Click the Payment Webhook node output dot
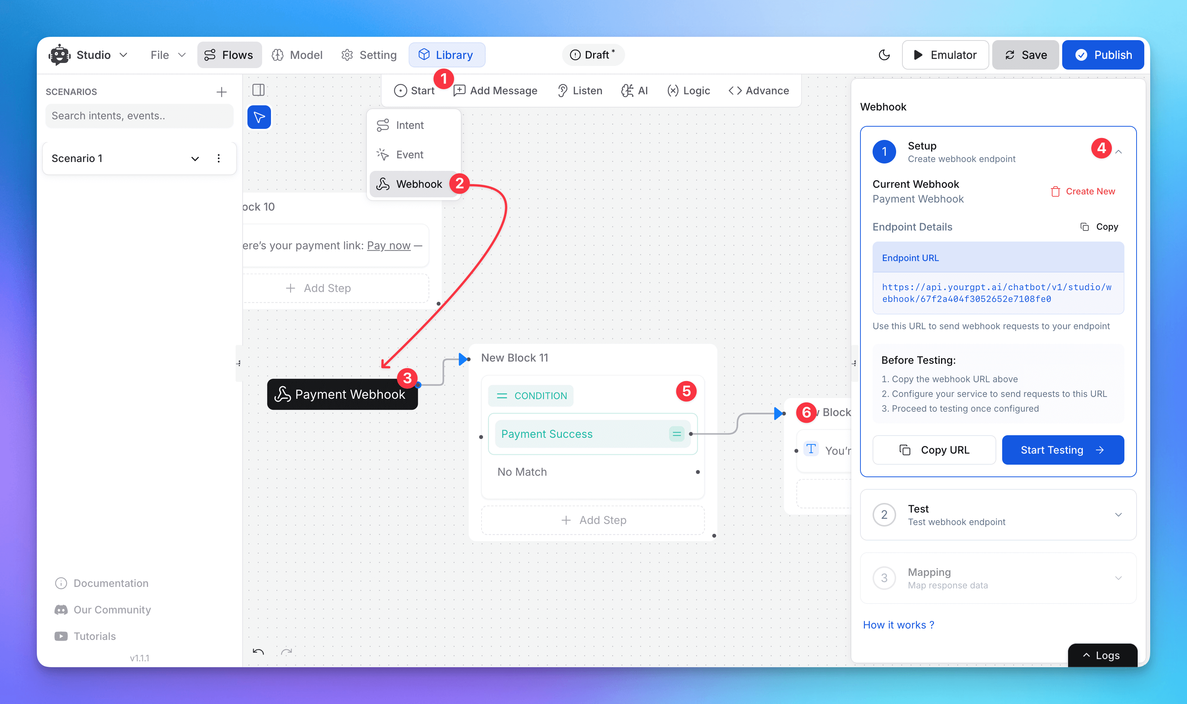The width and height of the screenshot is (1187, 704). (418, 385)
